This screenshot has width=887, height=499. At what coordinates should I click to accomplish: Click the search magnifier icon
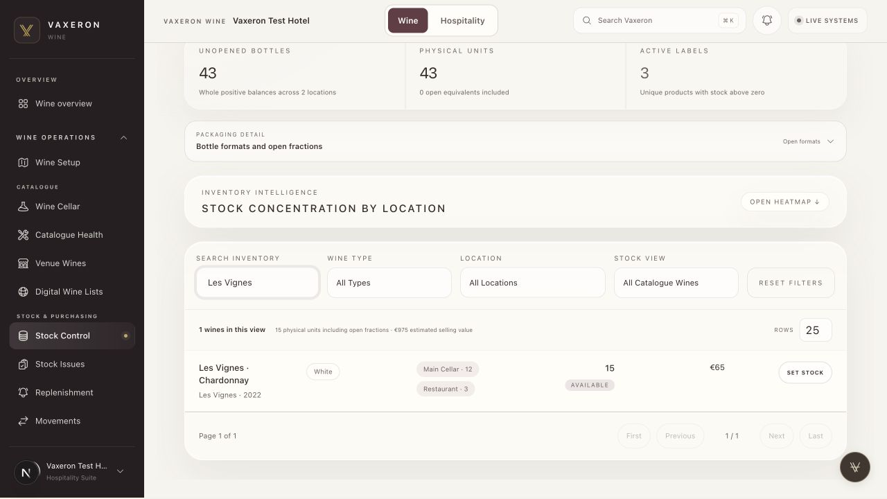(587, 21)
